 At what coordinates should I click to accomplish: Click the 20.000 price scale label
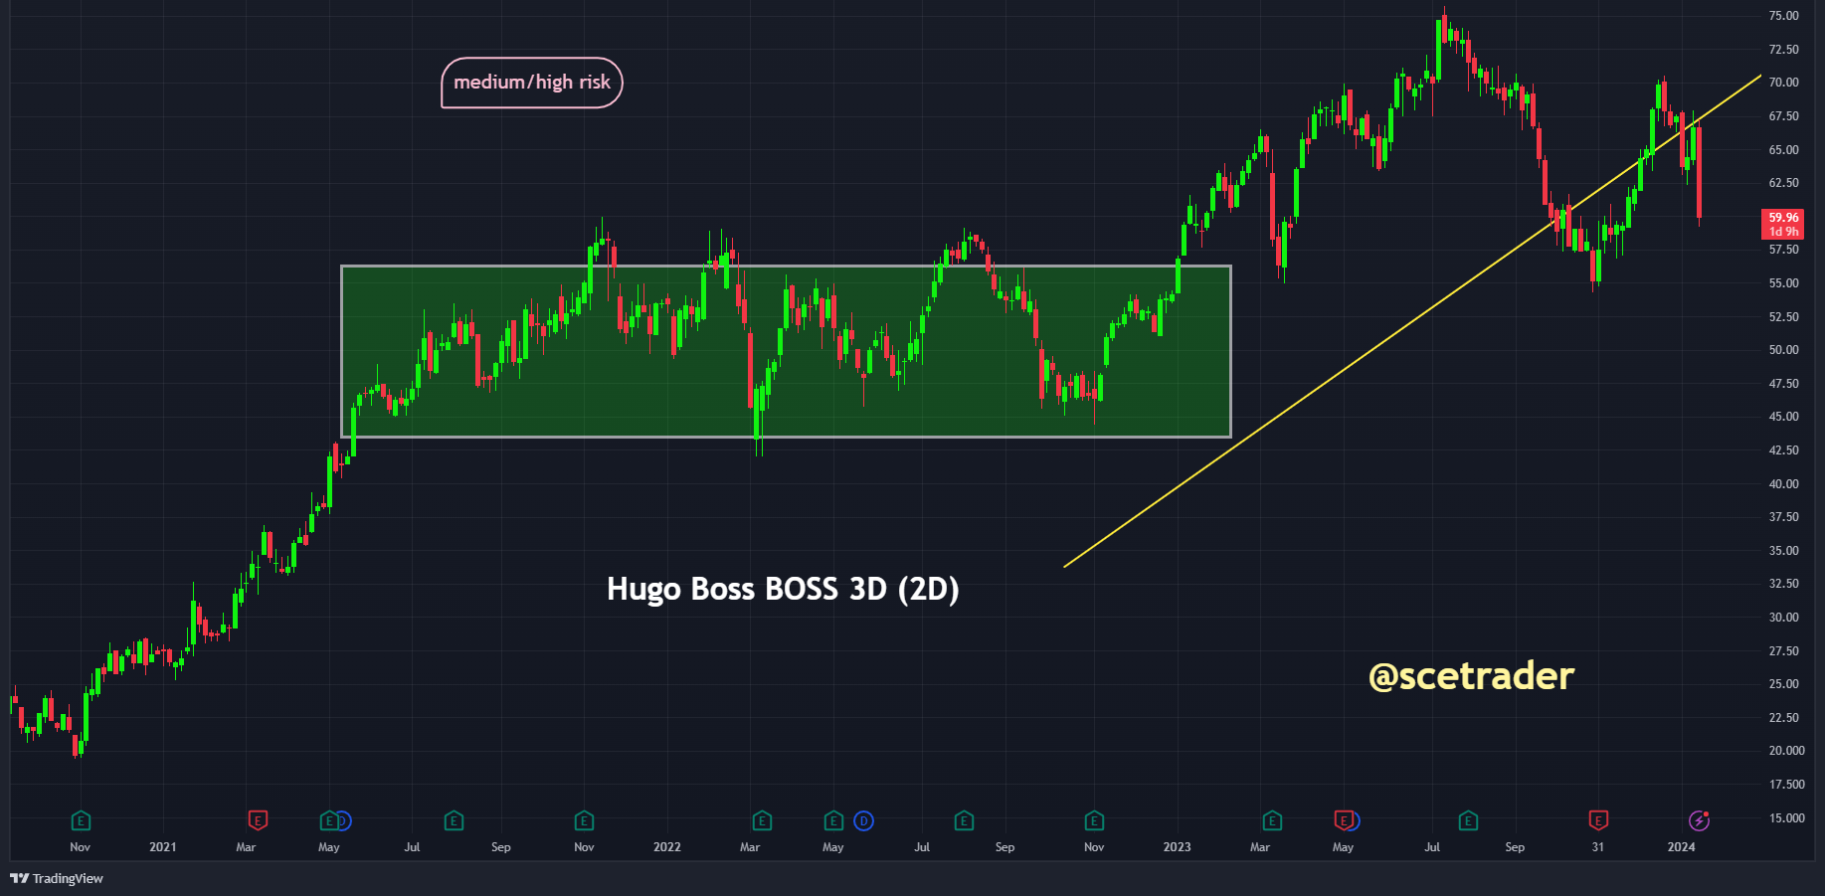(x=1786, y=751)
